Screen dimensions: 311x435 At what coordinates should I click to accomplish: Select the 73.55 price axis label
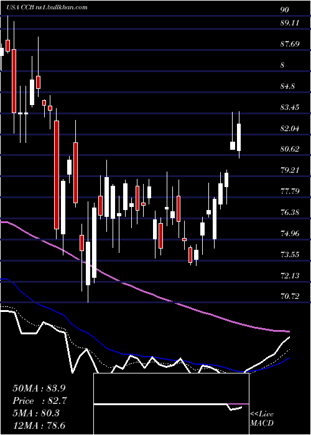[290, 254]
